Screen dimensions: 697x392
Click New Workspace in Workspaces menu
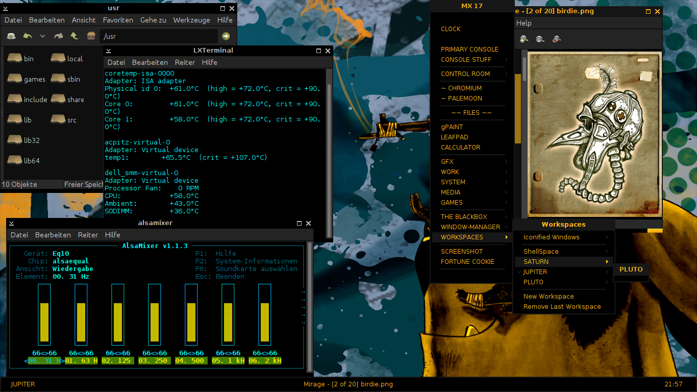pyautogui.click(x=564, y=297)
